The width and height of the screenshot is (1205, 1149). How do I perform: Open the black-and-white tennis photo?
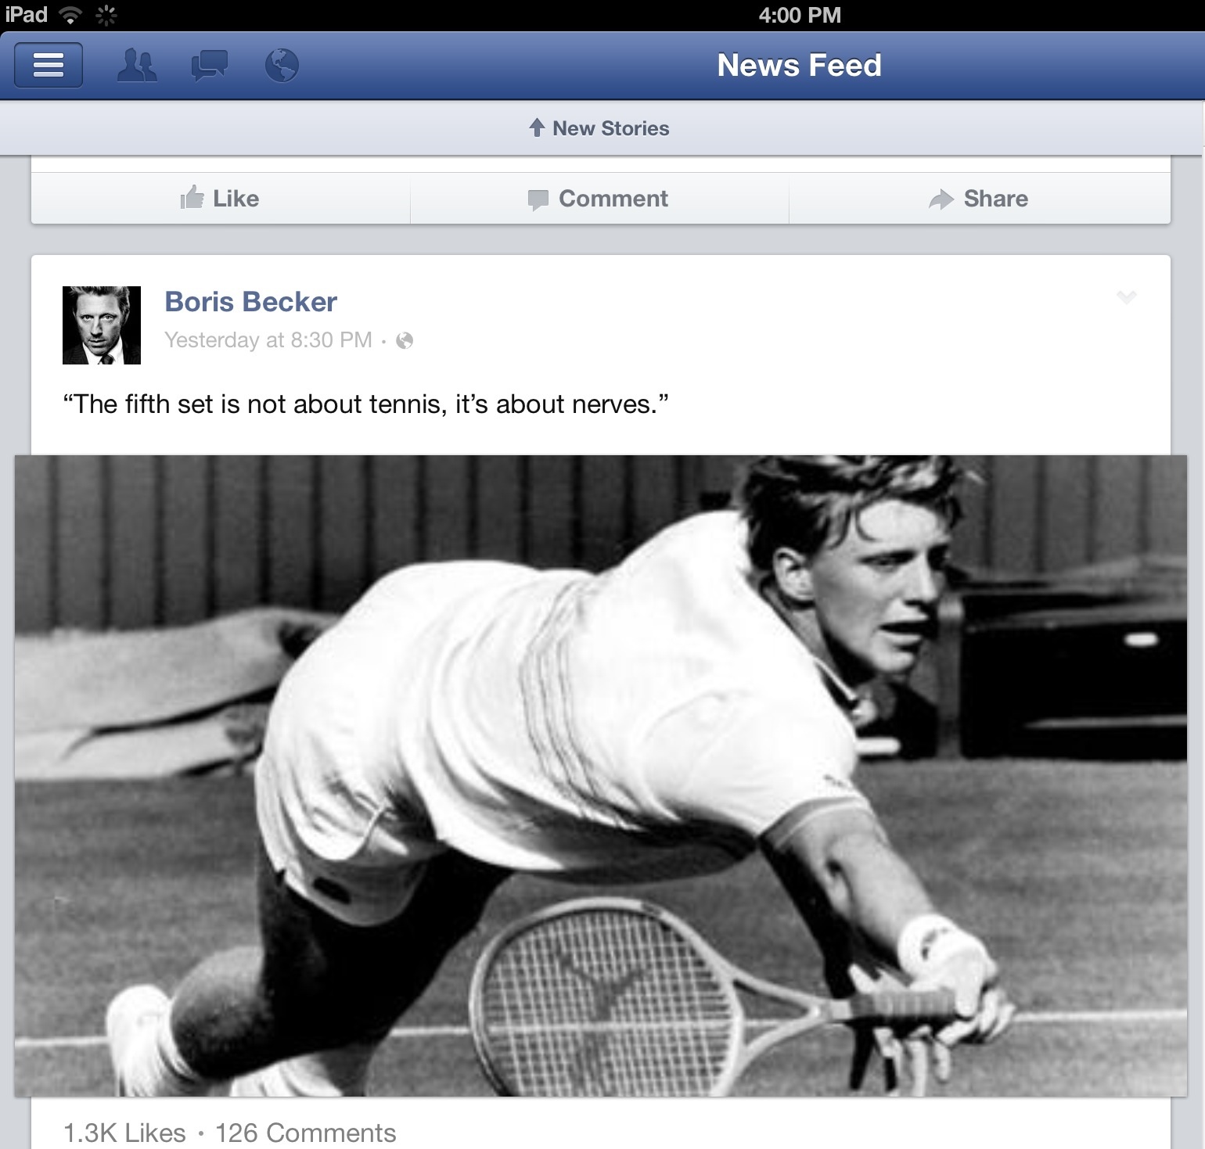[x=601, y=776]
